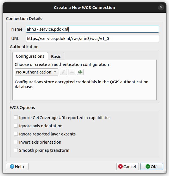Tick the Ignore axis orientation checkbox
Screen dimensions: 169x176
(16, 126)
